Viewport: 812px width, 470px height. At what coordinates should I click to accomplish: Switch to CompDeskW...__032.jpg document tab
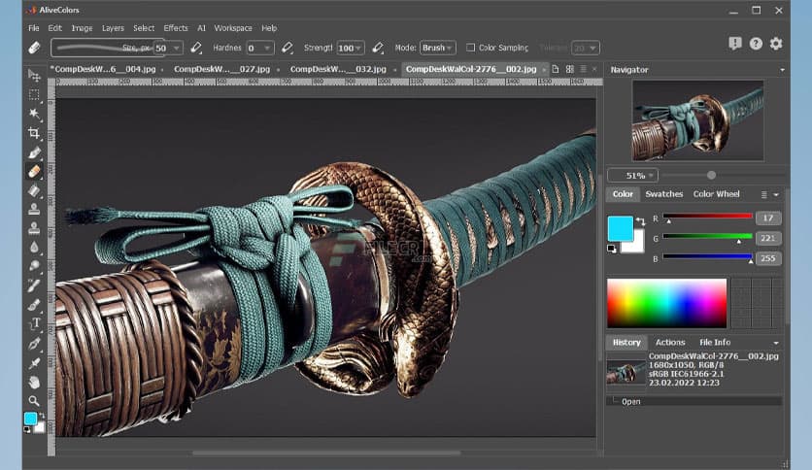pos(338,69)
